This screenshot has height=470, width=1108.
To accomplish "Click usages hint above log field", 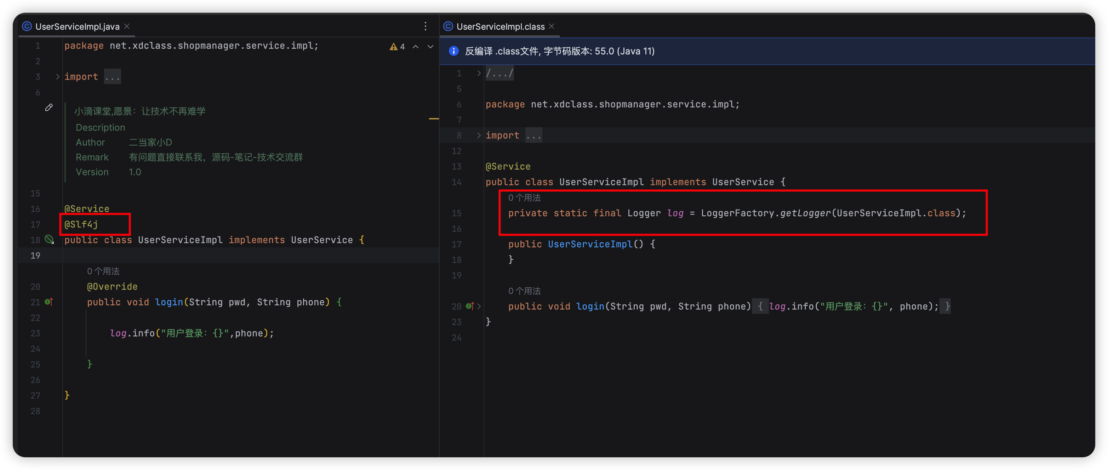I will [524, 198].
